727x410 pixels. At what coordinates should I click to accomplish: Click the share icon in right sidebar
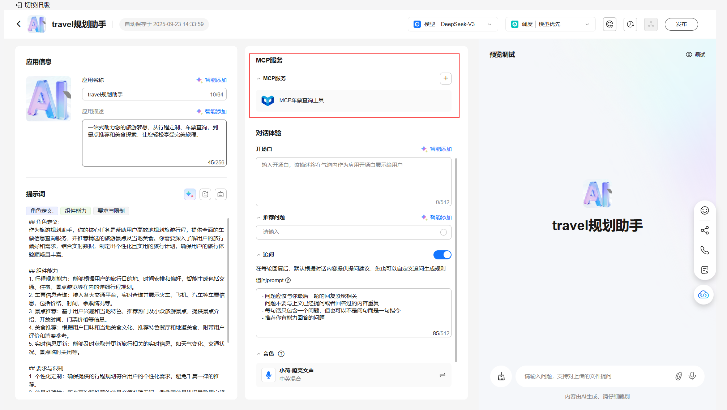coord(705,230)
